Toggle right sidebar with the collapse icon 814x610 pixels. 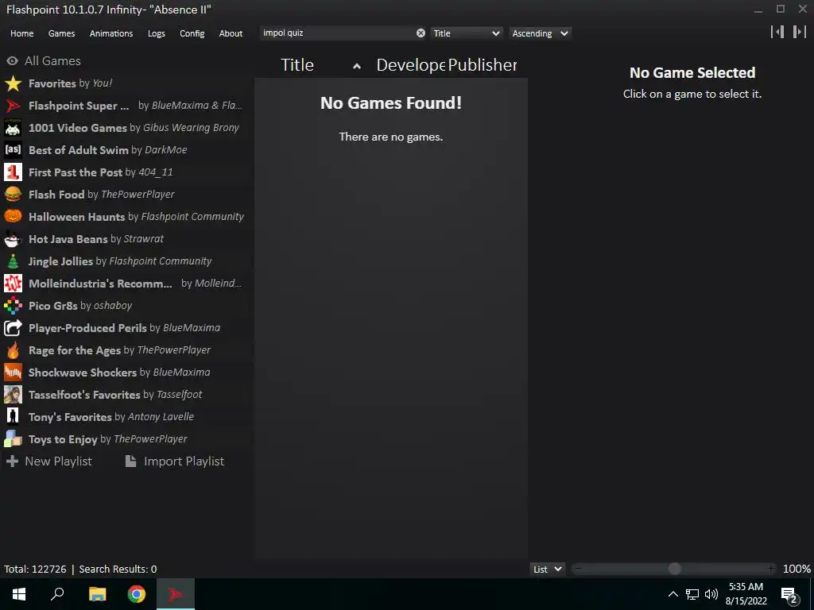click(800, 32)
